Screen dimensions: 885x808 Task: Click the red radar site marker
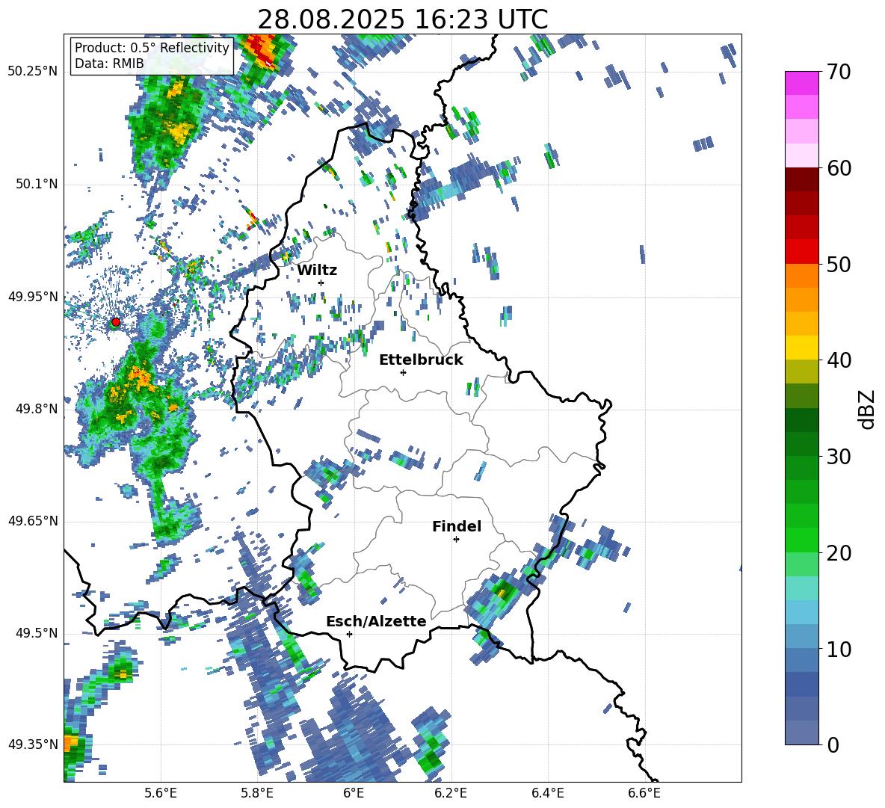click(116, 321)
